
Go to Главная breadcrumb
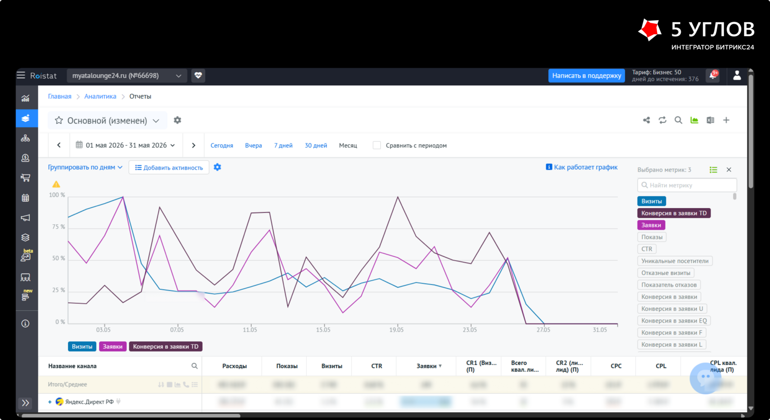(x=60, y=97)
